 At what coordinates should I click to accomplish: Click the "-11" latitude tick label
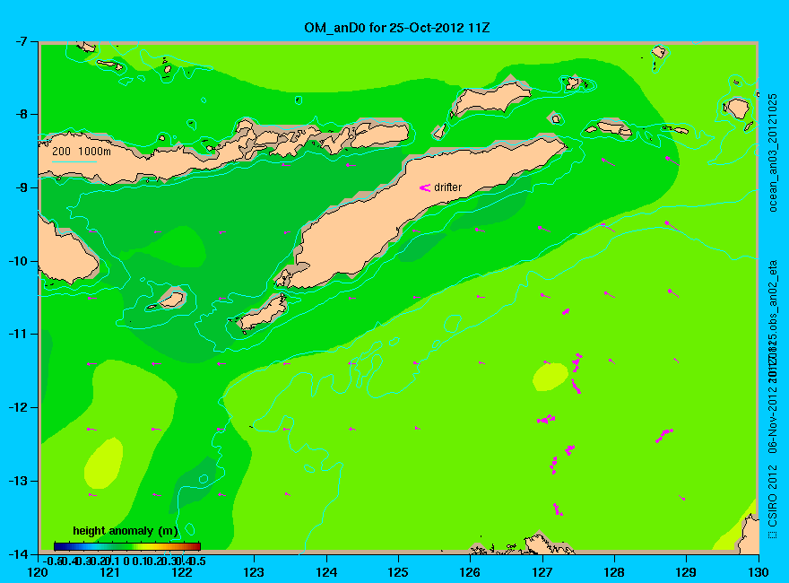pyautogui.click(x=17, y=334)
